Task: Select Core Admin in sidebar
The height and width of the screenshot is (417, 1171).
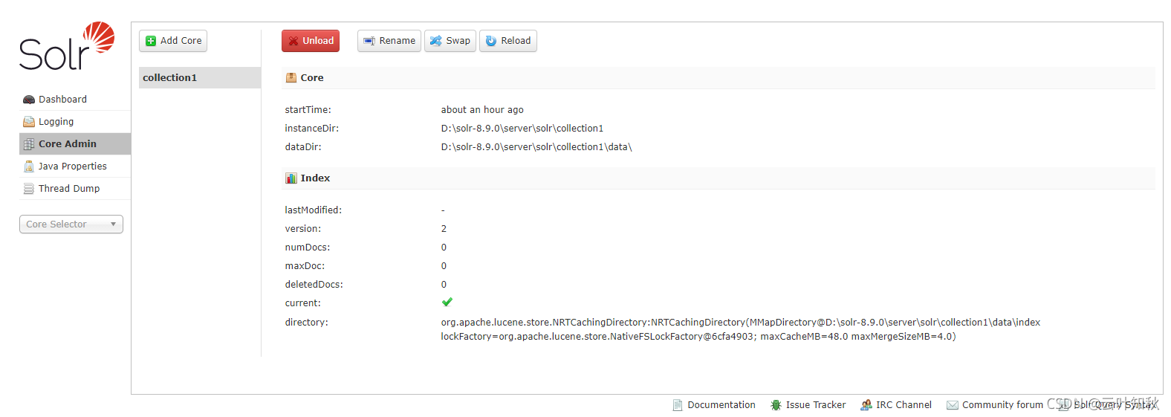Action: (x=75, y=144)
